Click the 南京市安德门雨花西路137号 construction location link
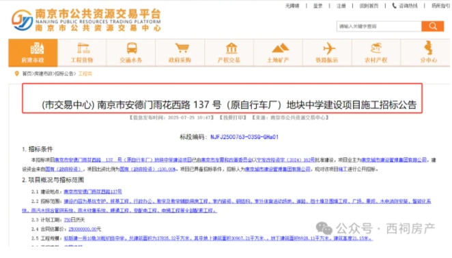This screenshot has width=452, height=258. coord(93,192)
